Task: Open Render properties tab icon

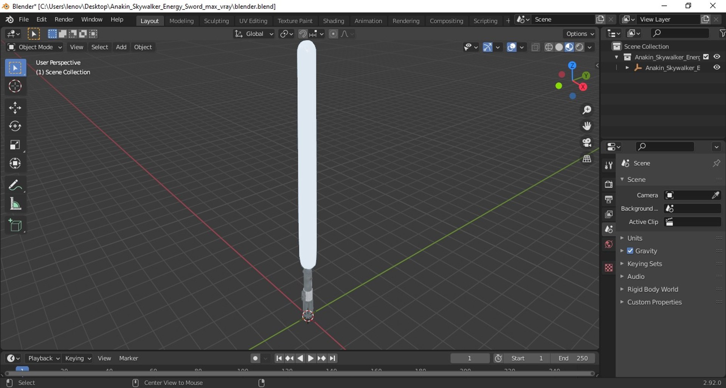Action: 608,184
